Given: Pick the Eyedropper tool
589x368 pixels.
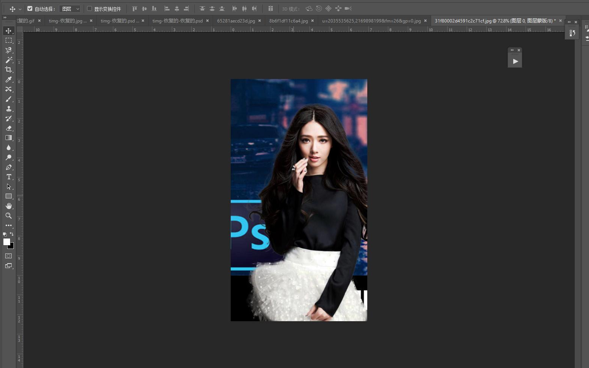Looking at the screenshot, I should (8, 79).
